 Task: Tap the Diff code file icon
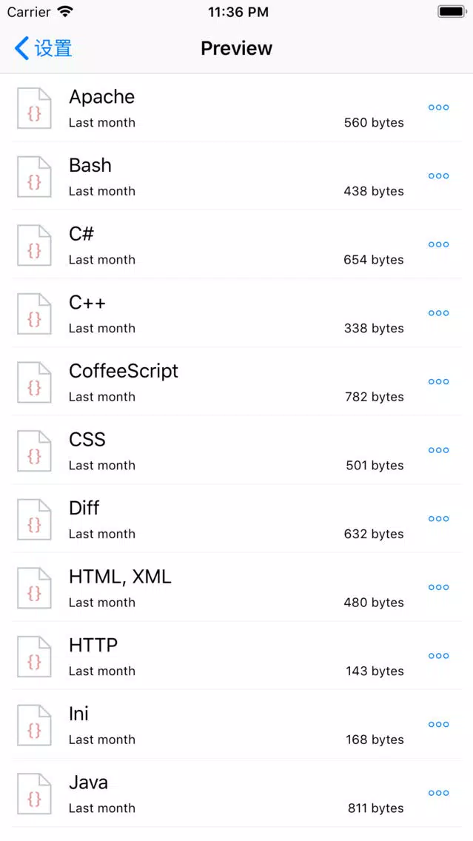pyautogui.click(x=34, y=520)
